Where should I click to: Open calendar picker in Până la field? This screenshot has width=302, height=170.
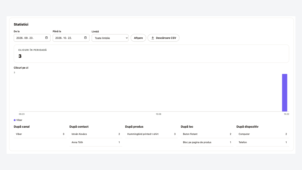[85, 38]
